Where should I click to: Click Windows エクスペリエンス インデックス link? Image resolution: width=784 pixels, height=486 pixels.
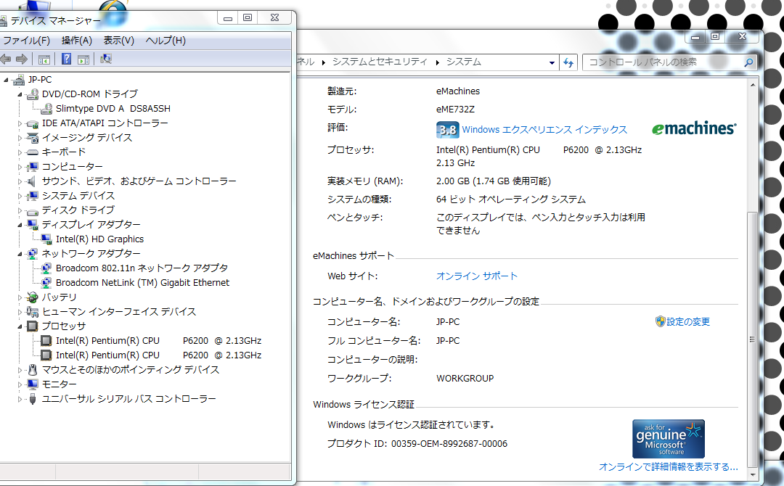coord(544,129)
